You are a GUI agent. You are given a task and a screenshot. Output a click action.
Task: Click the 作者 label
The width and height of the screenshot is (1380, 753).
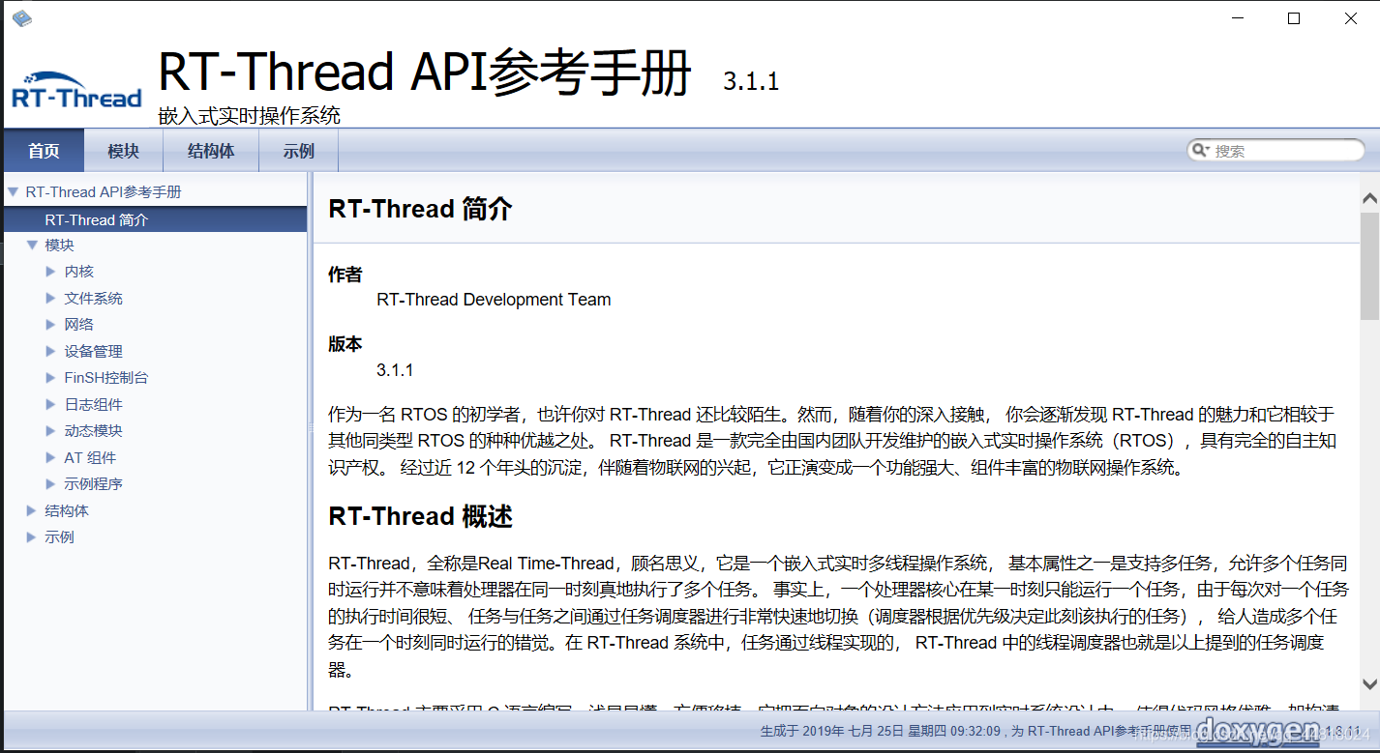point(345,275)
